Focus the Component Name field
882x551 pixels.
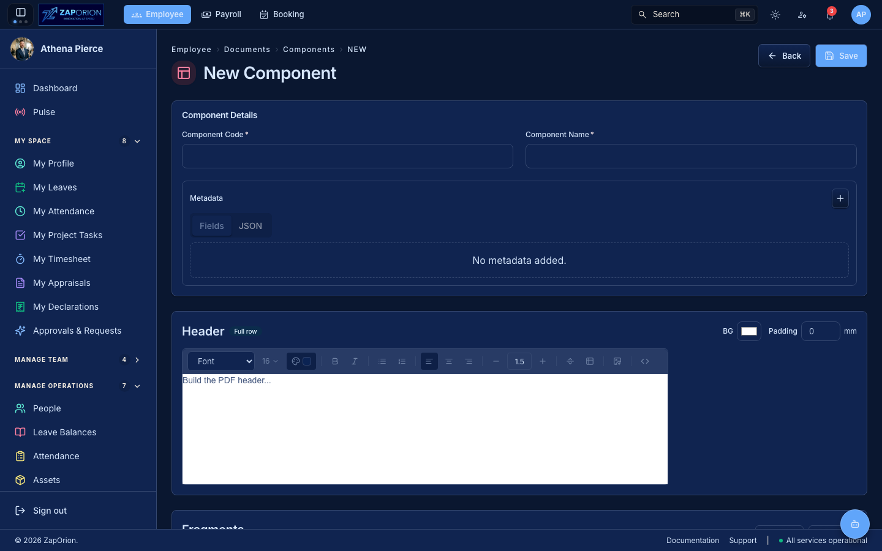pos(691,156)
